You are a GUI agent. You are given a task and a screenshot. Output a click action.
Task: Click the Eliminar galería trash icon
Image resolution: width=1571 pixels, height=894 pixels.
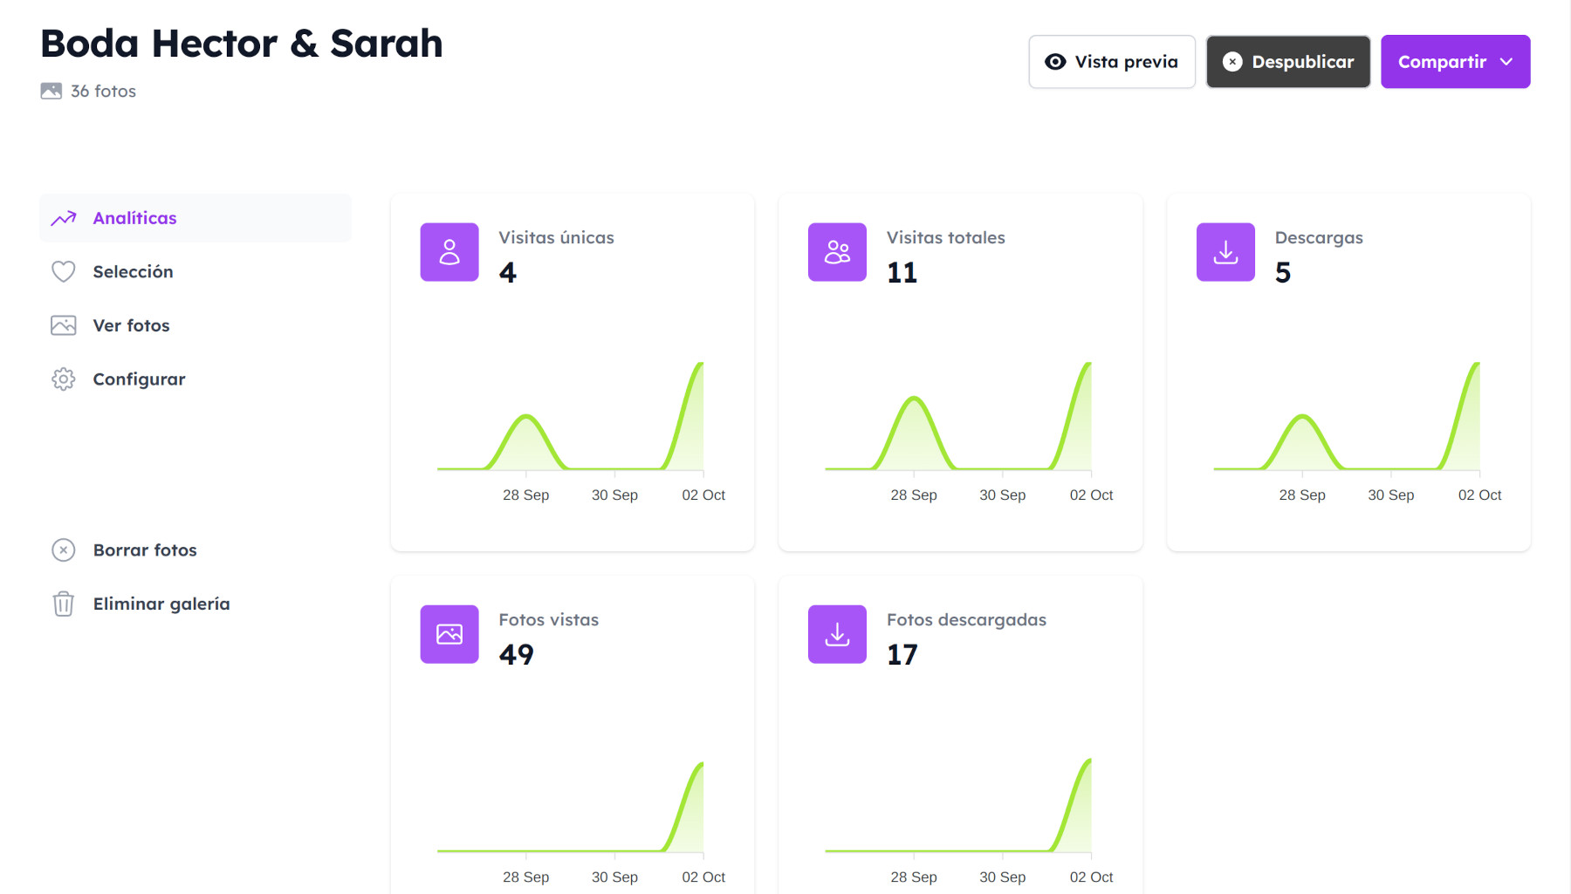point(64,604)
